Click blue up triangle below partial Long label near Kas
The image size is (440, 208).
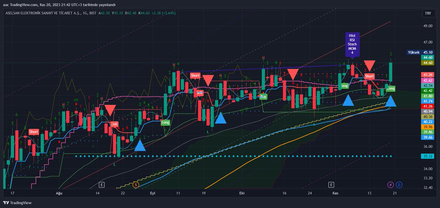pyautogui.click(x=348, y=100)
